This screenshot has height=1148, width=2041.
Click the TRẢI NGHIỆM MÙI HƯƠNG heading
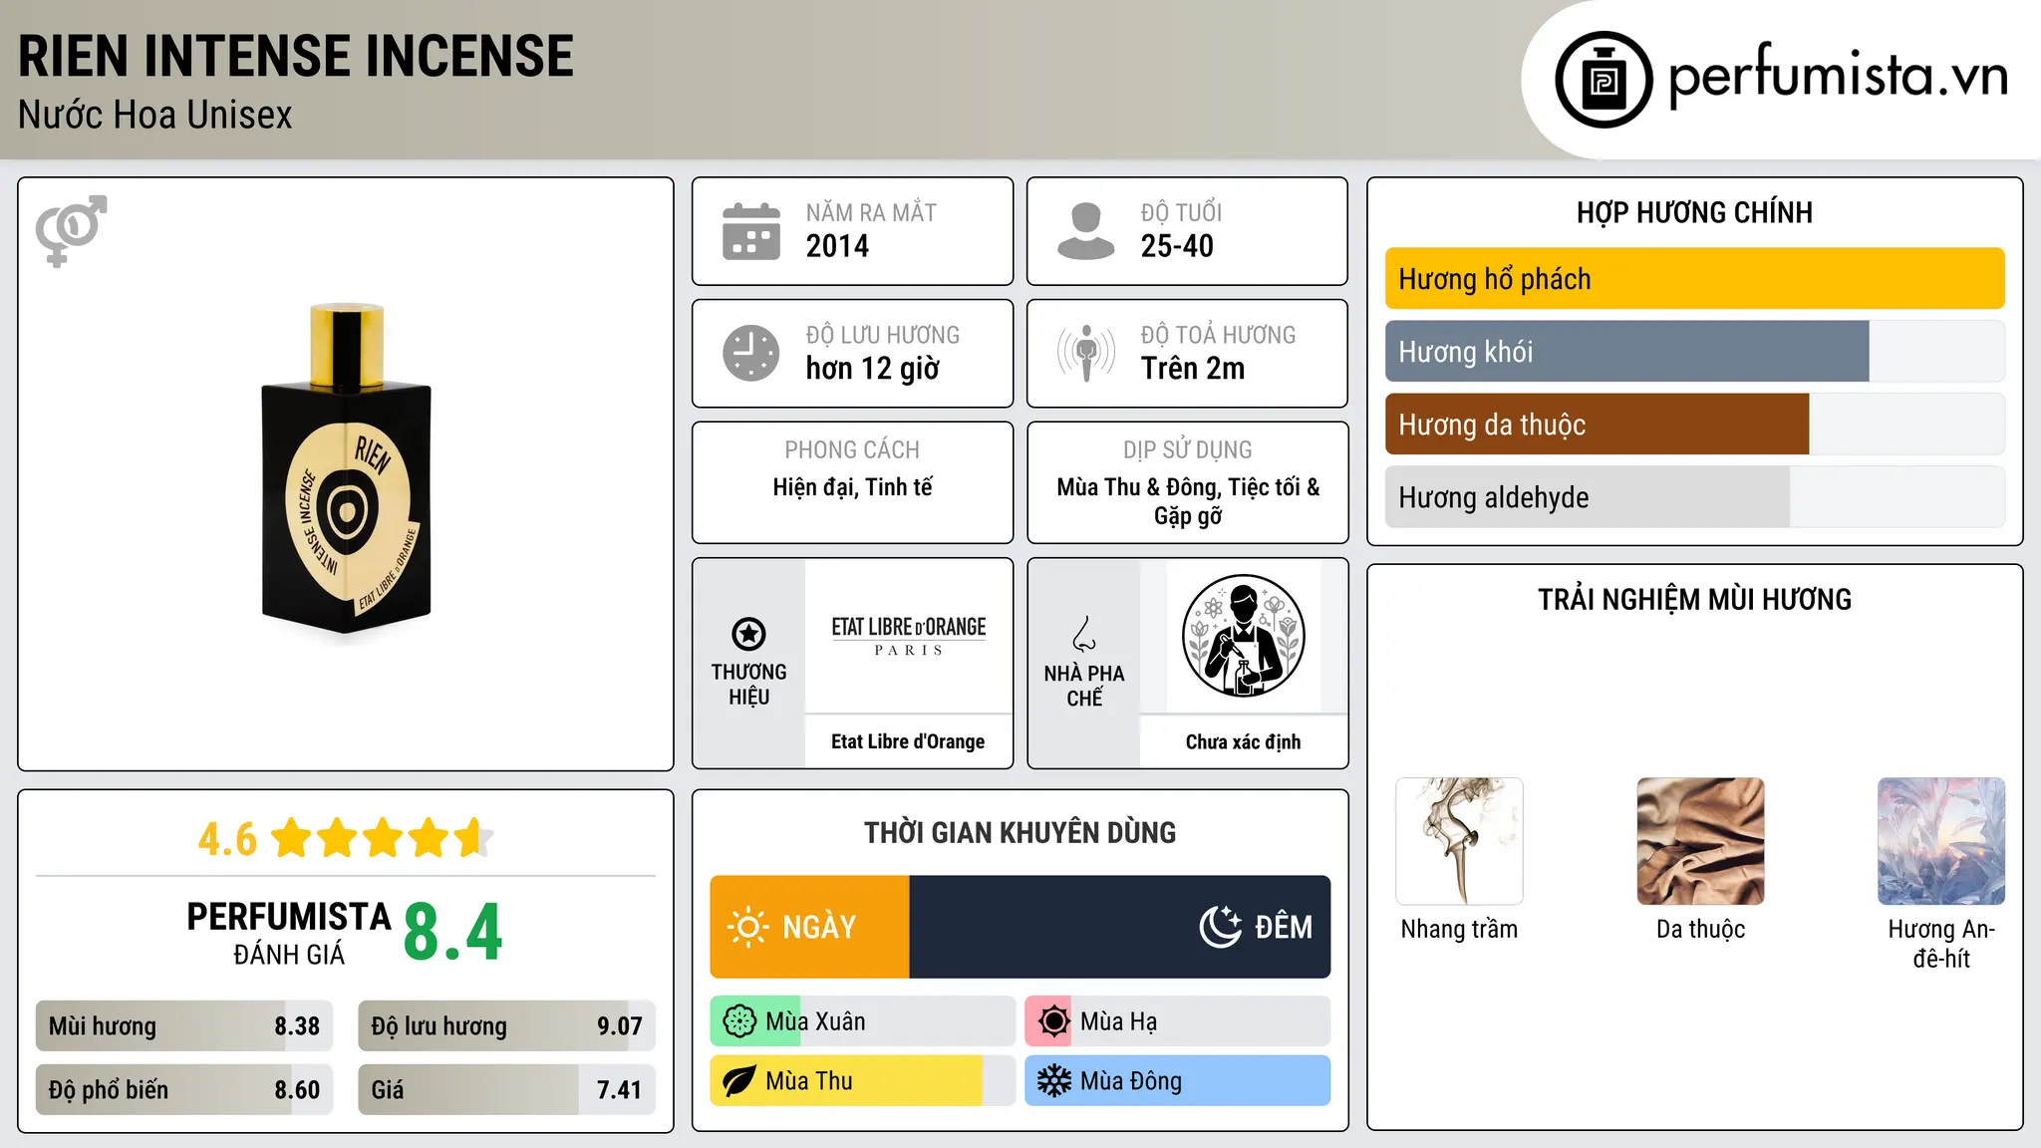coord(1694,599)
